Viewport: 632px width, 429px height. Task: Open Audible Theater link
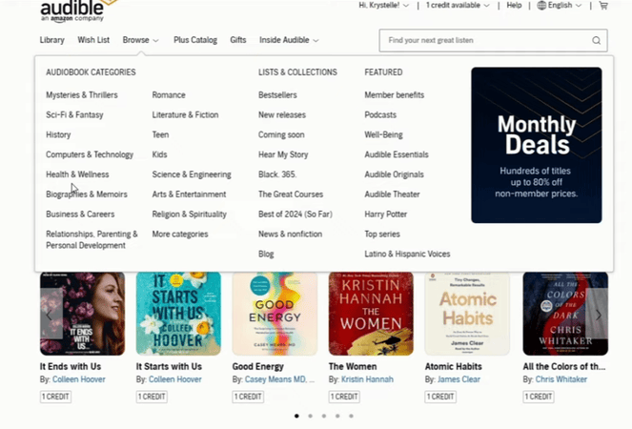[x=392, y=194]
